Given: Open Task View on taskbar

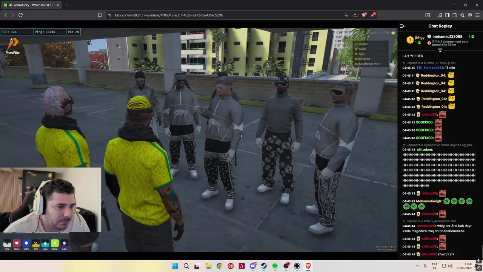Looking at the screenshot, I should point(197,266).
